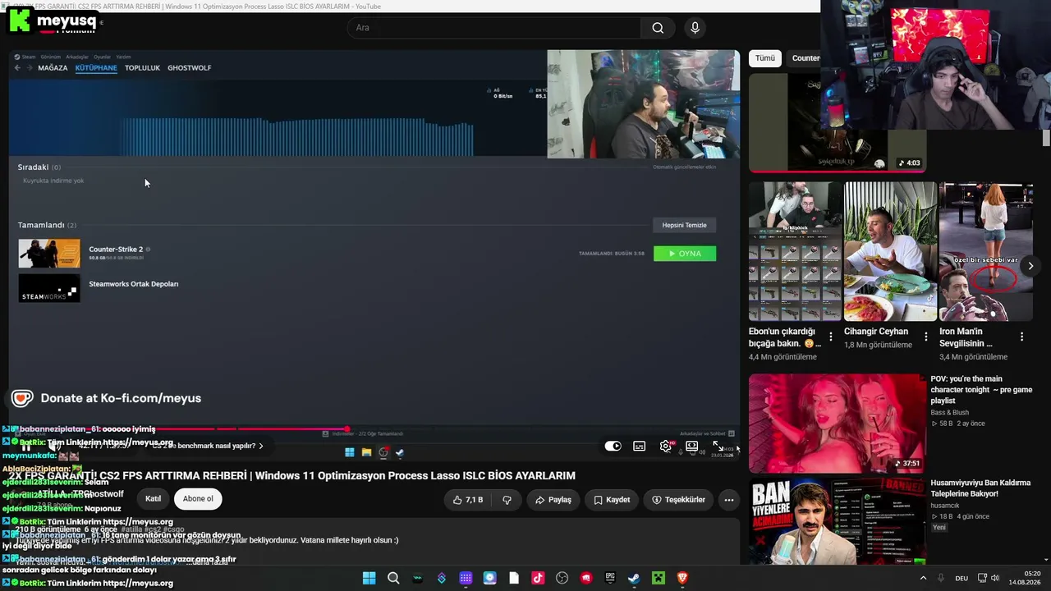Open Windows taskbar search
Image resolution: width=1051 pixels, height=591 pixels.
tap(393, 578)
